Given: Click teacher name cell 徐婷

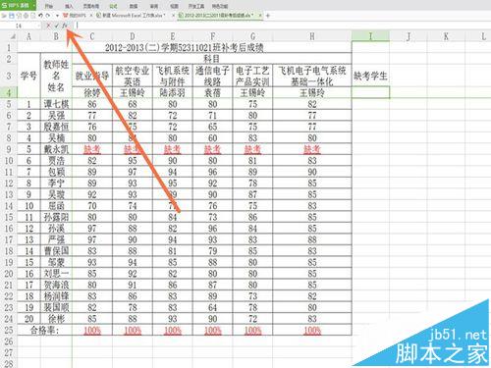Looking at the screenshot, I should click(92, 92).
